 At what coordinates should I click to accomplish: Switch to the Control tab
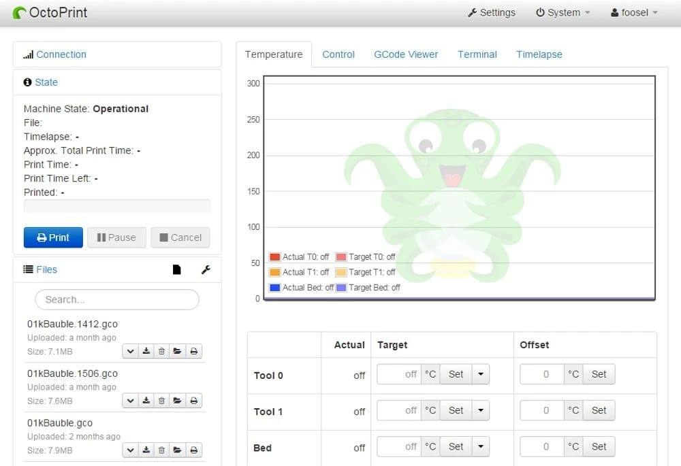coord(338,54)
